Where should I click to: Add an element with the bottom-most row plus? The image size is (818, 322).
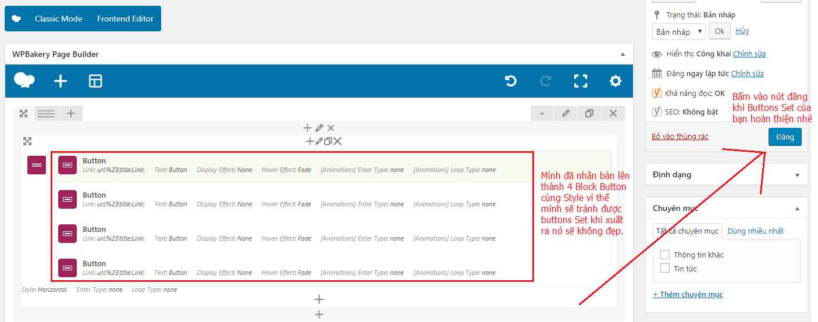(x=319, y=314)
